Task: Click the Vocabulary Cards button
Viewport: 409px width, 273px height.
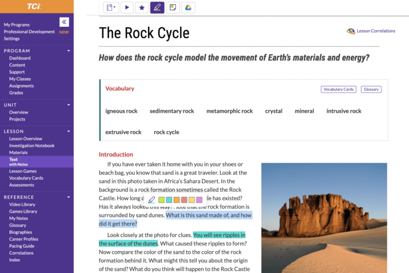Action: [338, 89]
